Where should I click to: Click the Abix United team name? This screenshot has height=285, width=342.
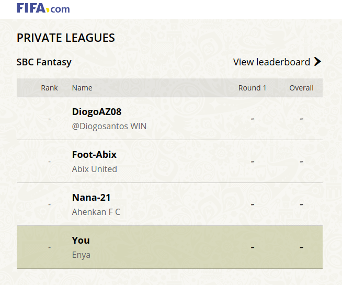[x=94, y=169]
